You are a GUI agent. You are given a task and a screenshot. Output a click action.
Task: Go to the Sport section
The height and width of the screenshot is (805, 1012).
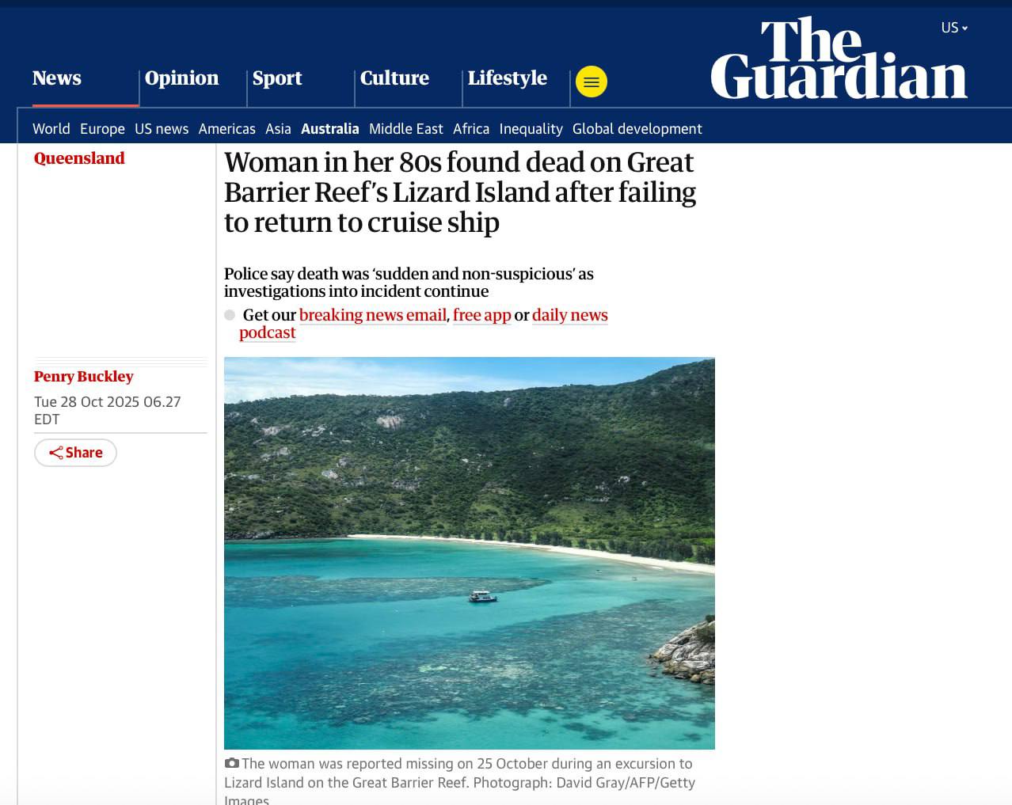coord(277,78)
